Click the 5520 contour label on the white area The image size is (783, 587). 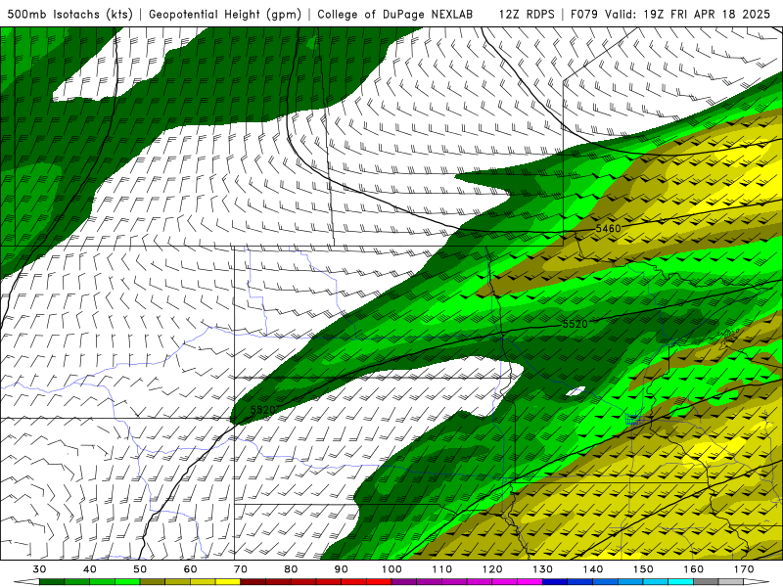click(x=263, y=410)
